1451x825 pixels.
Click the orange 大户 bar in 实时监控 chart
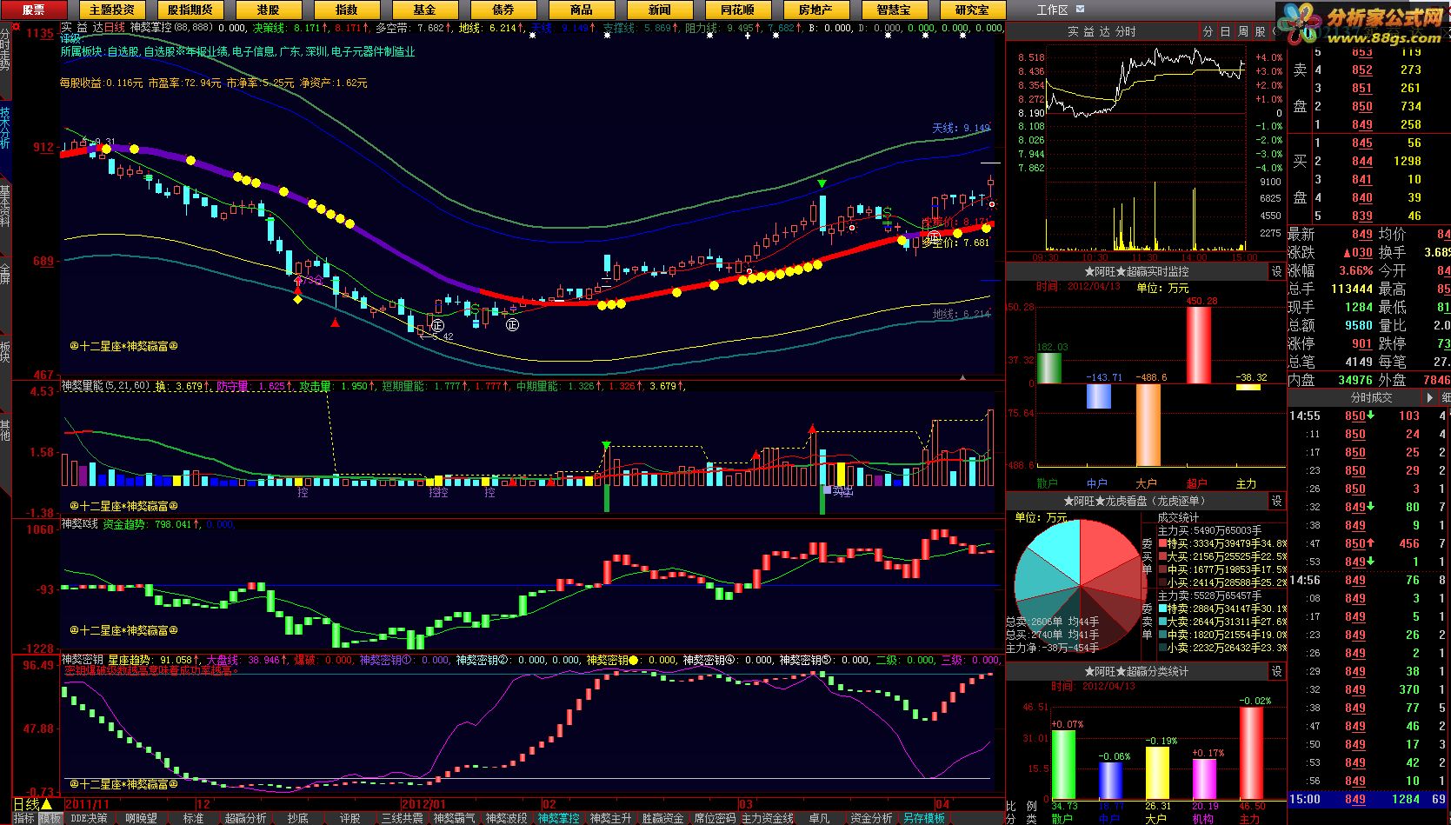1148,424
